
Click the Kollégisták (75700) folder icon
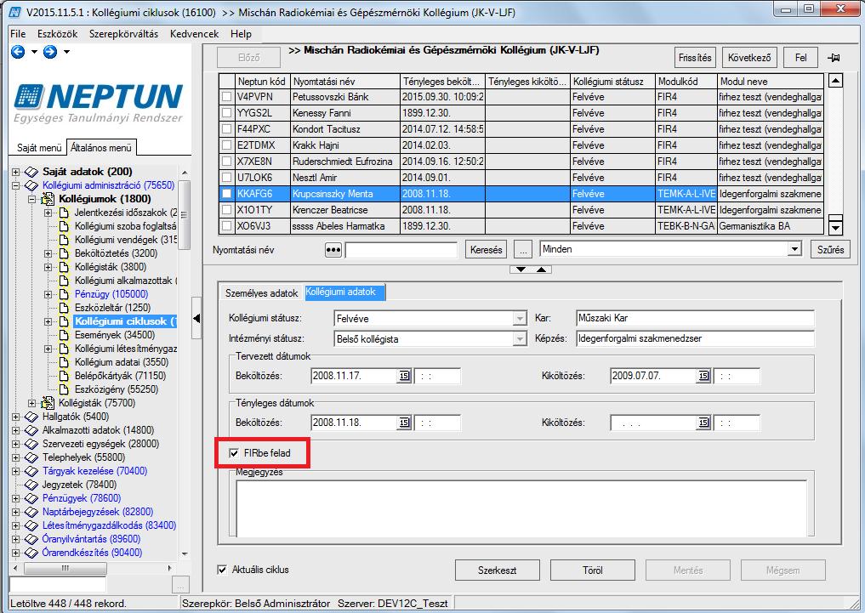pos(48,403)
